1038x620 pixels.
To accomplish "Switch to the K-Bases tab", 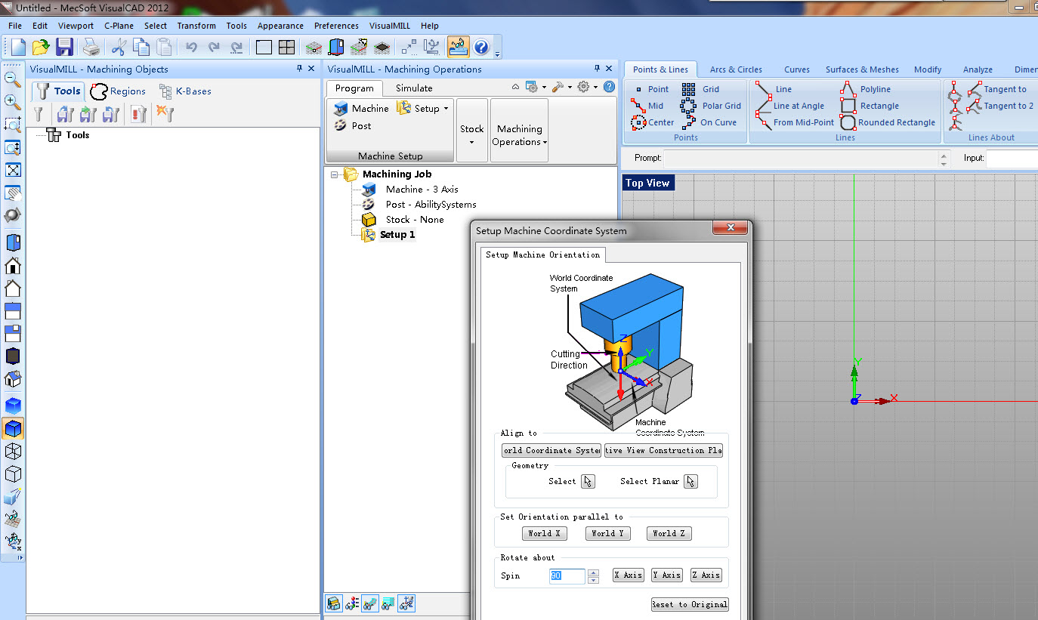I will [185, 91].
